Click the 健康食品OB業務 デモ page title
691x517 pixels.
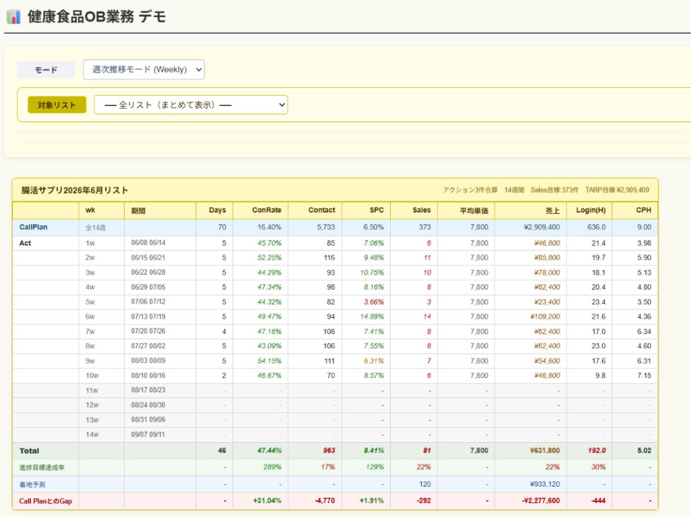coord(96,17)
